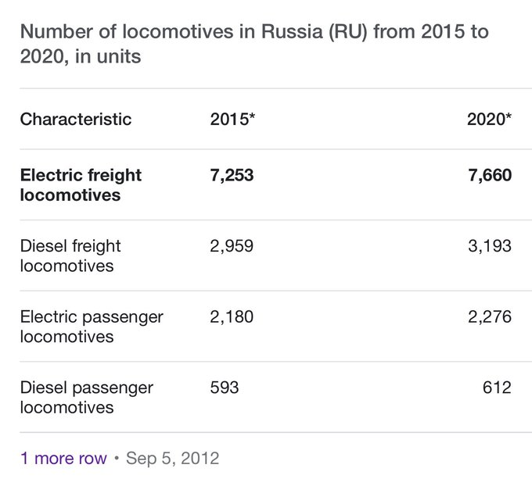
Task: Click the Electric freight locomotives row label
Action: [x=81, y=185]
